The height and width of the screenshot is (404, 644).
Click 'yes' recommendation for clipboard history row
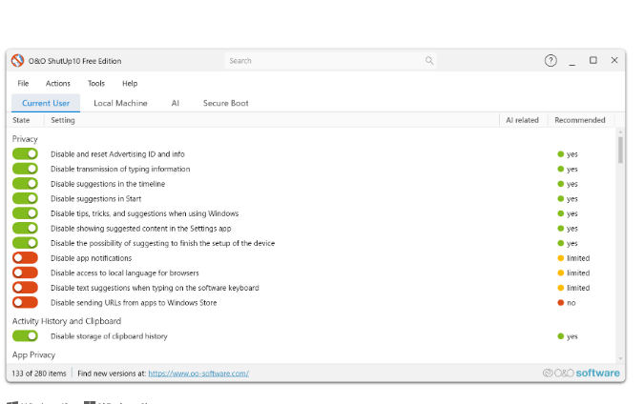[x=568, y=336]
